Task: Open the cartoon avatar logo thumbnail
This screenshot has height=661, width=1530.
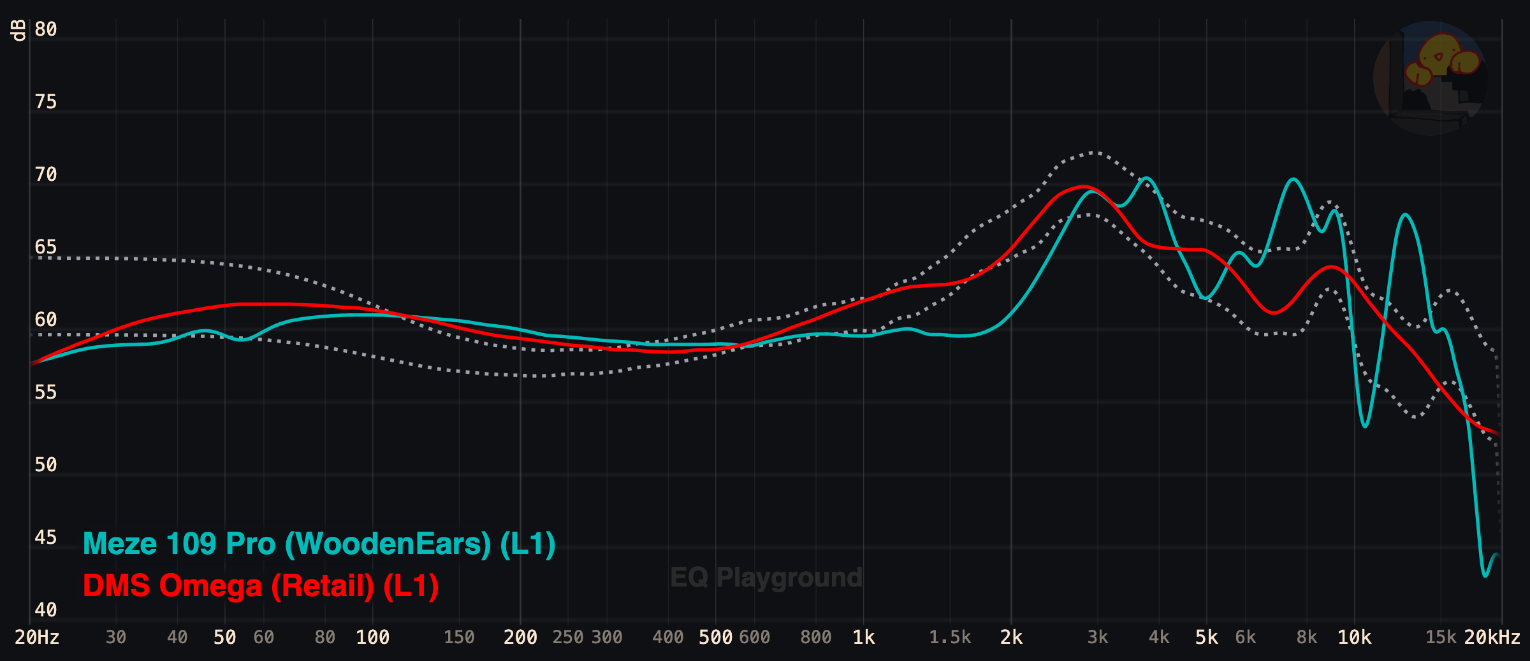Action: pos(1430,78)
